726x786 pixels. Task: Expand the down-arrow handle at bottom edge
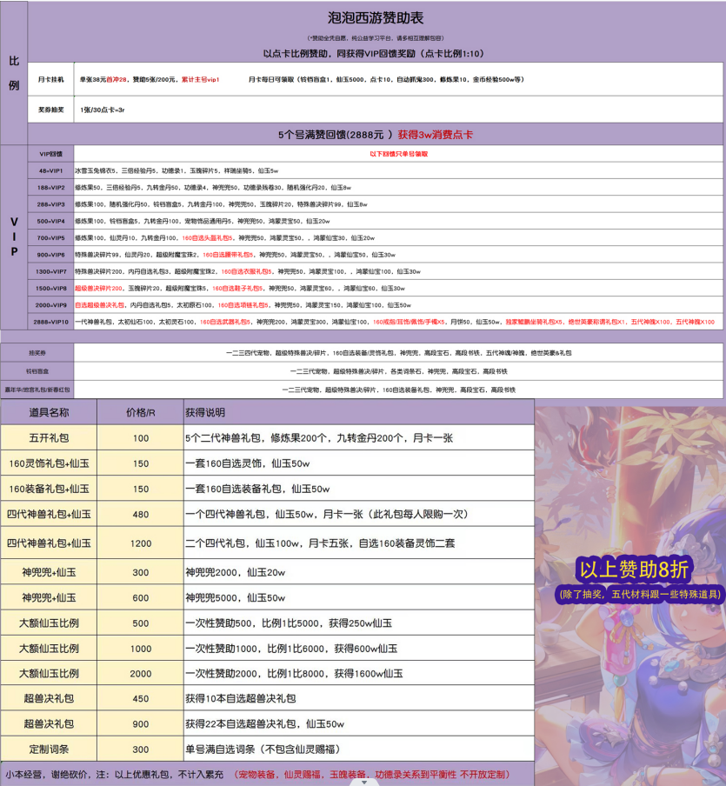click(x=364, y=782)
